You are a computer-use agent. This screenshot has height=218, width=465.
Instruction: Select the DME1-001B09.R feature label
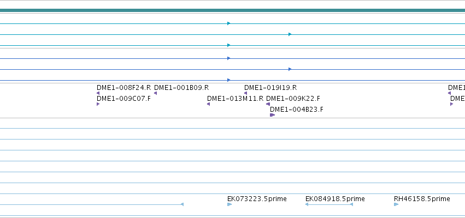pos(181,88)
